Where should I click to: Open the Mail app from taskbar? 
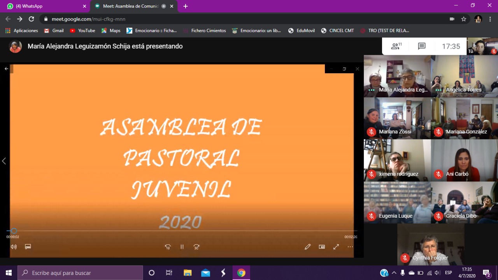[x=205, y=273]
